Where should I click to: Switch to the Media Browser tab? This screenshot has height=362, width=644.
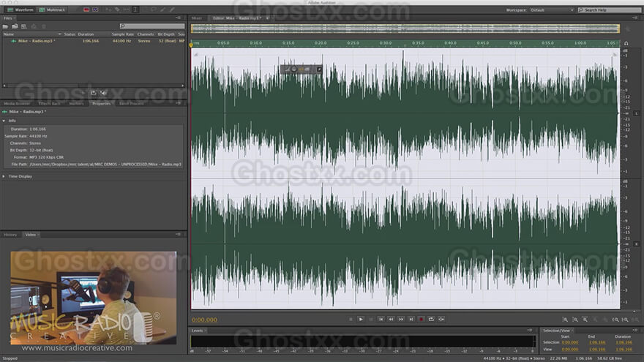tap(17, 103)
